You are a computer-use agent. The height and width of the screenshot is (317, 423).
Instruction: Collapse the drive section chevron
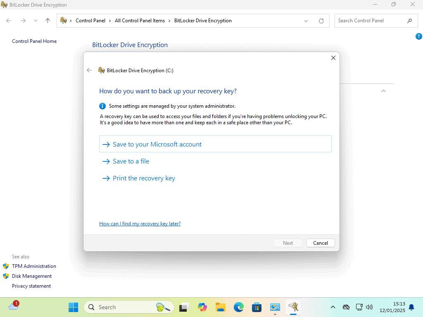tap(383, 91)
